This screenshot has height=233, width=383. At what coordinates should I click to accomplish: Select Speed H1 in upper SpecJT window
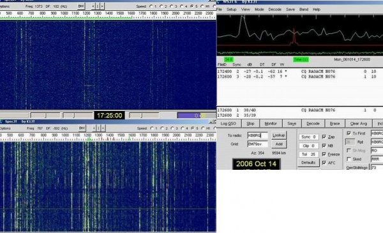coord(202,6)
